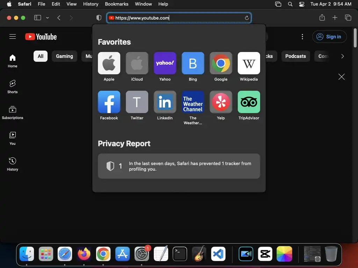The height and width of the screenshot is (268, 358).
Task: Open History in YouTube sidebar
Action: point(12,164)
